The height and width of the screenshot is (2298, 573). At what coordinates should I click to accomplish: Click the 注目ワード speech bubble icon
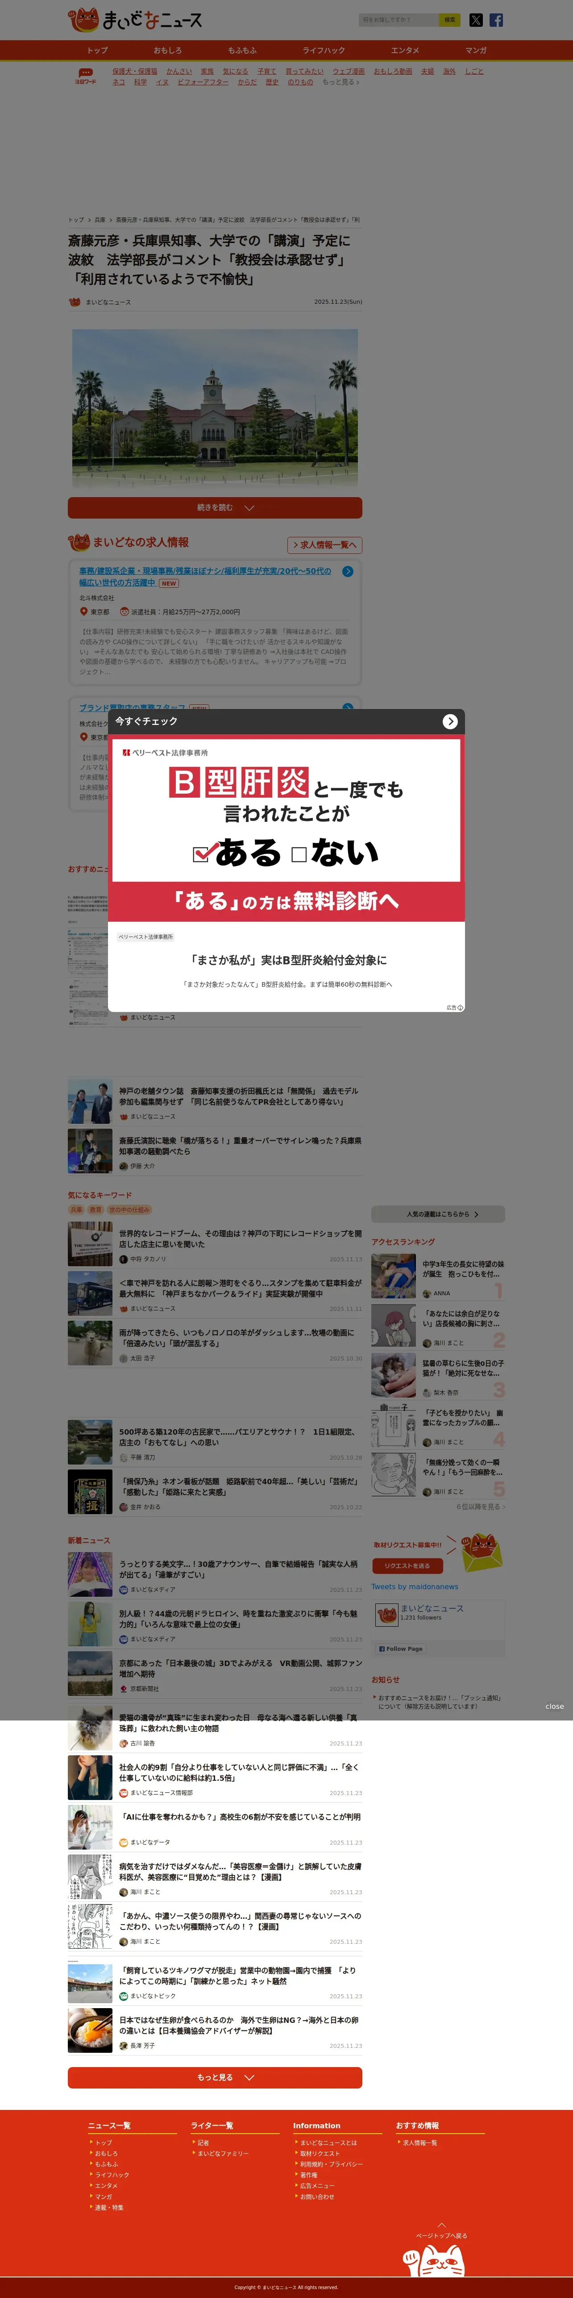point(86,76)
